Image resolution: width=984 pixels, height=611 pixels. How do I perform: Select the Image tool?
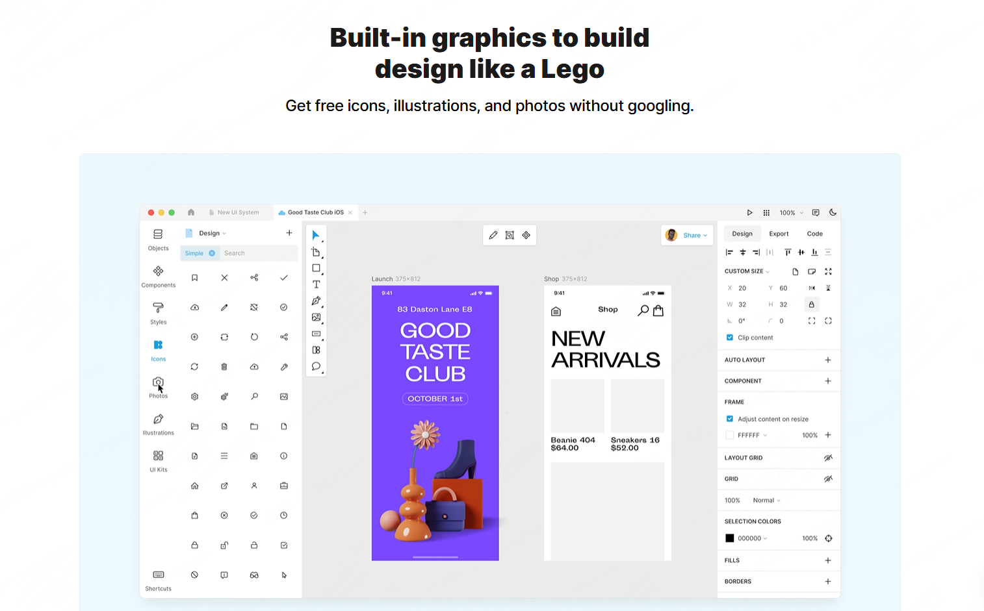point(316,317)
